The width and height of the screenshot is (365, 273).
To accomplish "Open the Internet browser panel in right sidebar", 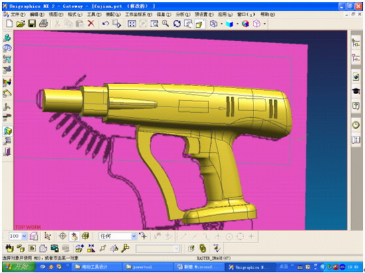I will click(356, 76).
